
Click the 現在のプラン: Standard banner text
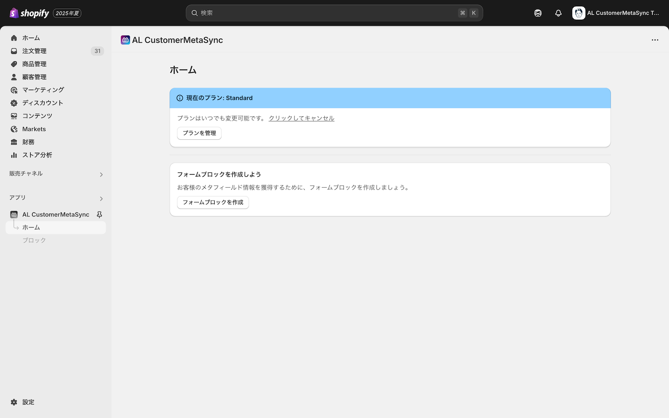220,98
